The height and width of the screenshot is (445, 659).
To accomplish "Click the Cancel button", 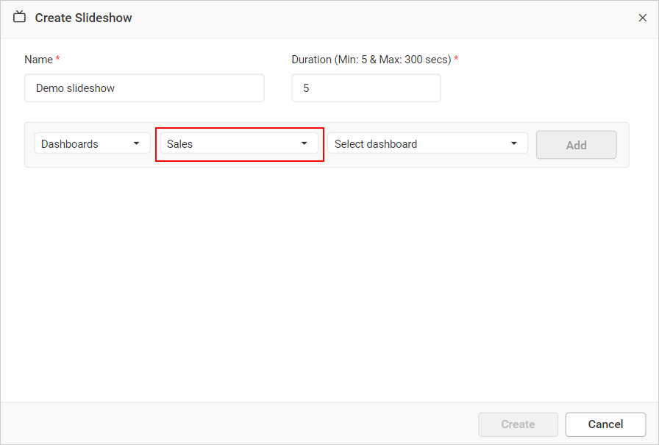I will (605, 424).
